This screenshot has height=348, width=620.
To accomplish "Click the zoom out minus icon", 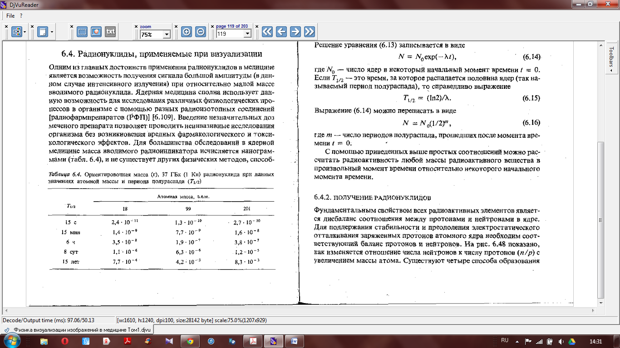I will coord(201,32).
